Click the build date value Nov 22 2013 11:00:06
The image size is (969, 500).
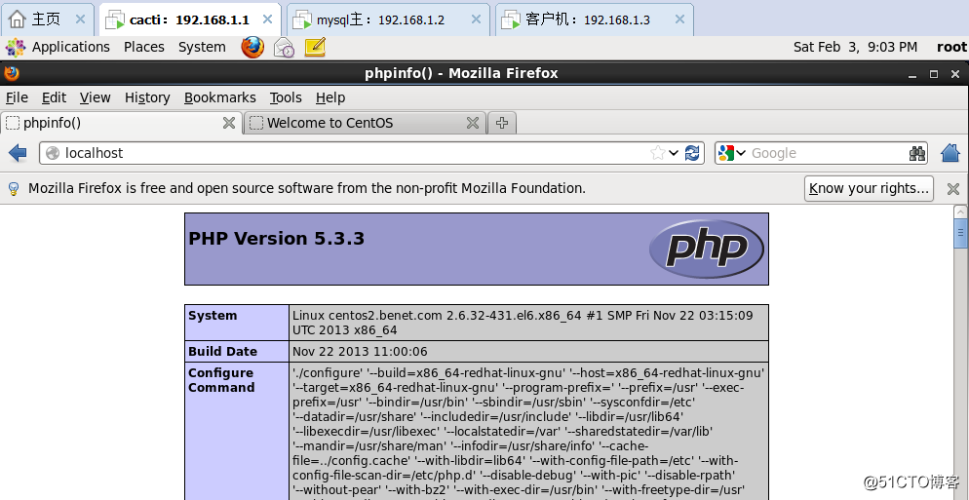point(360,352)
